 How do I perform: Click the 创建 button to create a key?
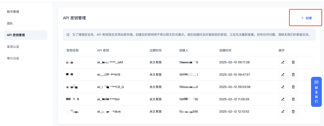tap(306, 18)
